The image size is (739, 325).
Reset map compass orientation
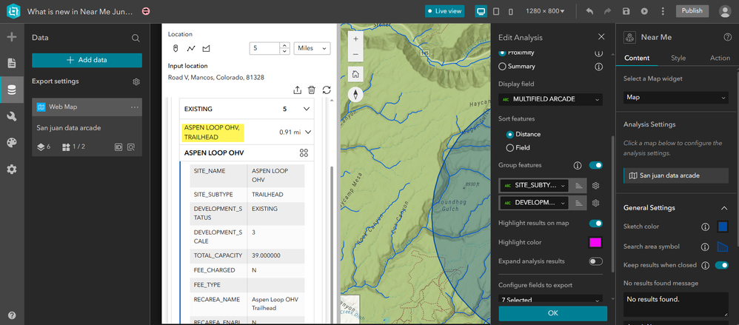[355, 94]
